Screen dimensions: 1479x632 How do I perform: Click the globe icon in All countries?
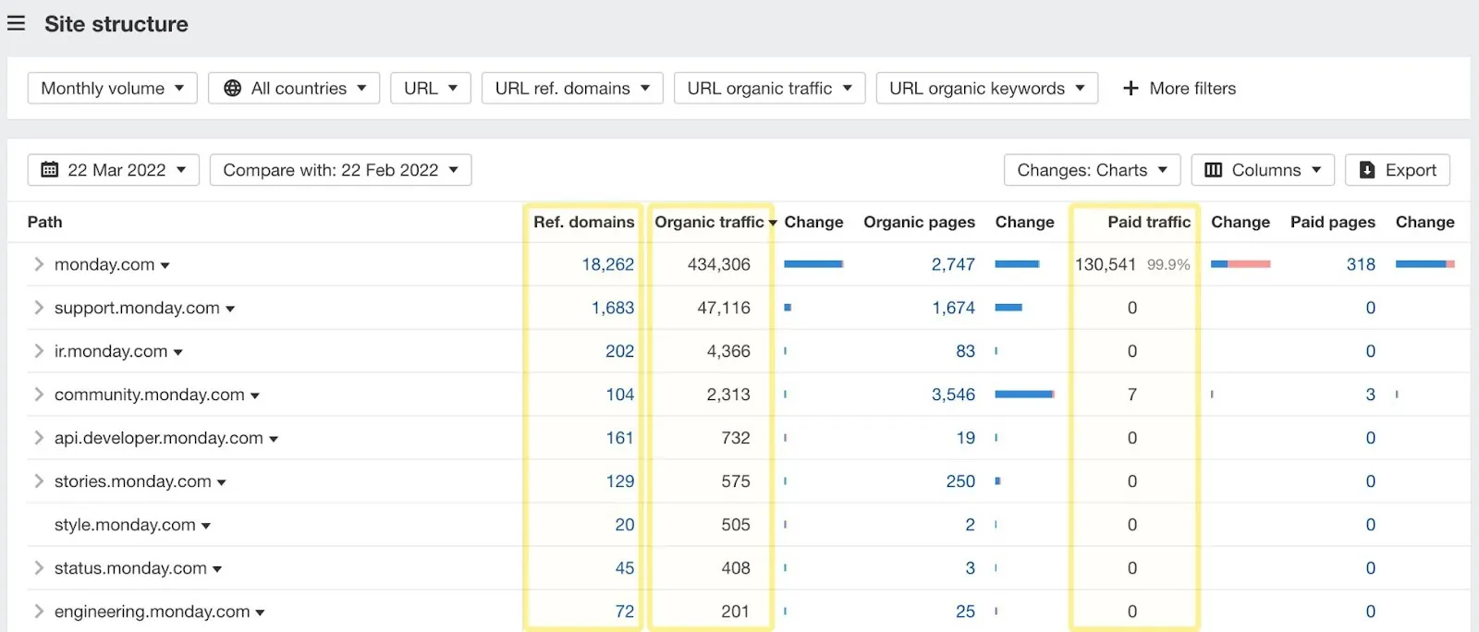pos(233,88)
